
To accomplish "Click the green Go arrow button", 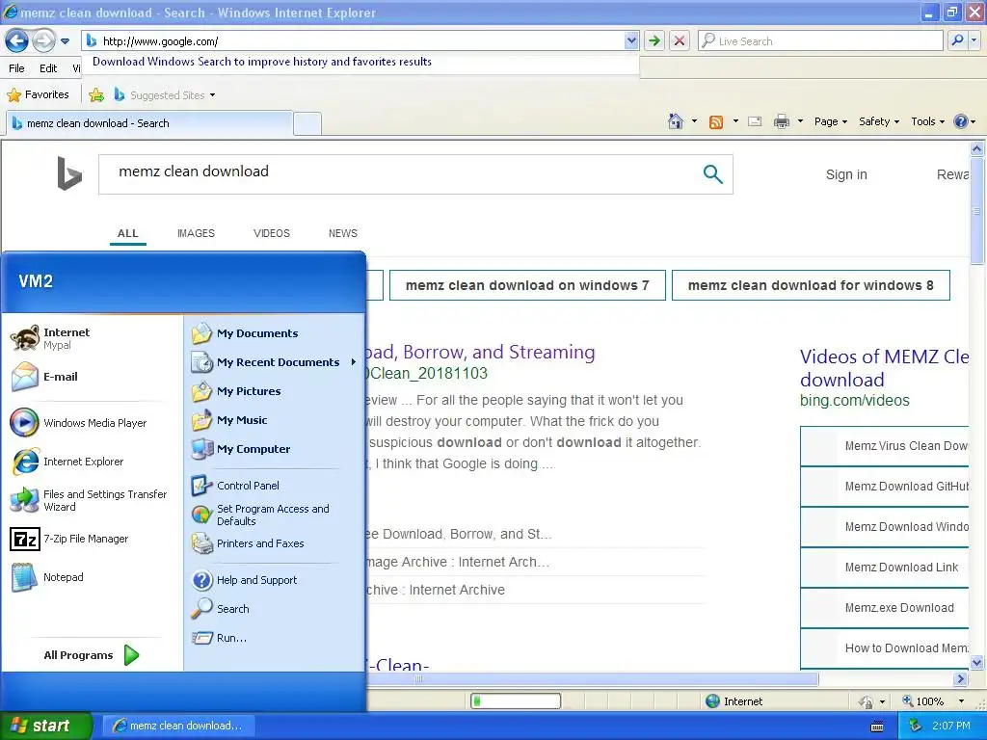I will click(x=654, y=40).
